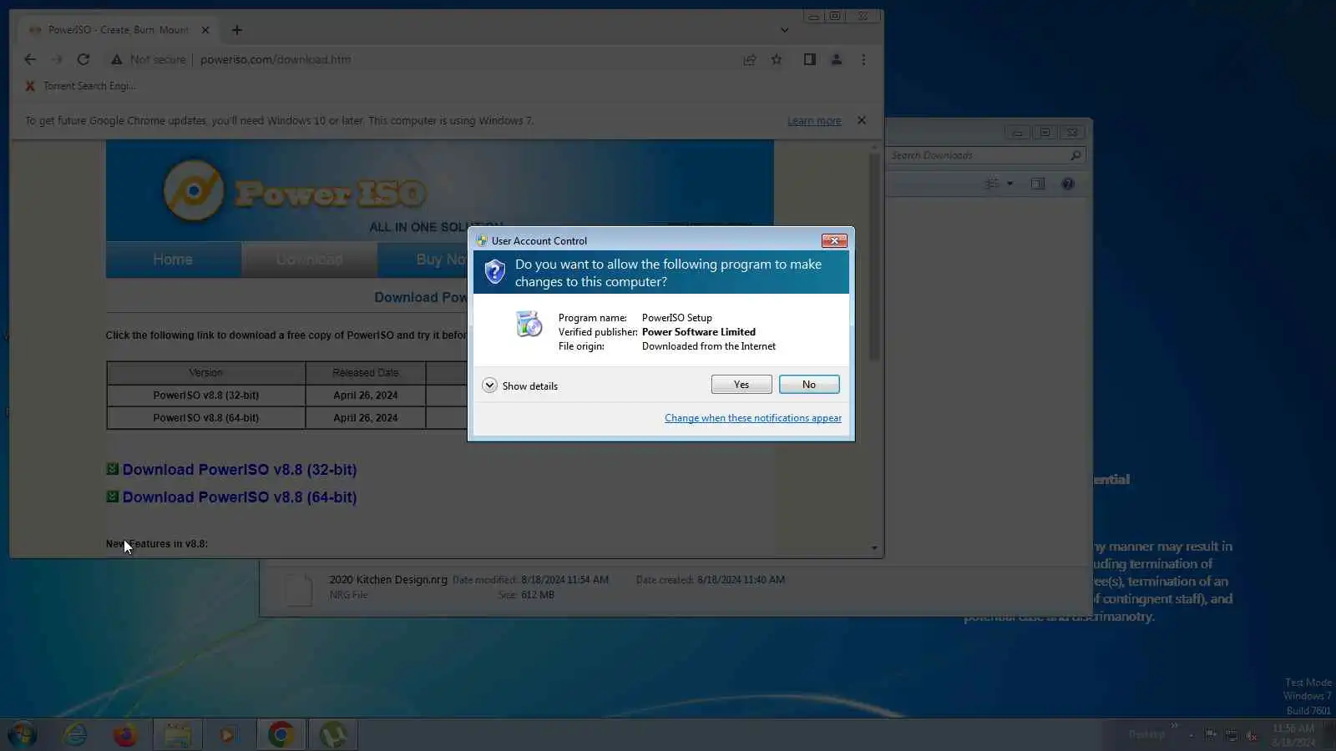The image size is (1336, 751).
Task: Open the network tray icon
Action: pyautogui.click(x=1232, y=735)
